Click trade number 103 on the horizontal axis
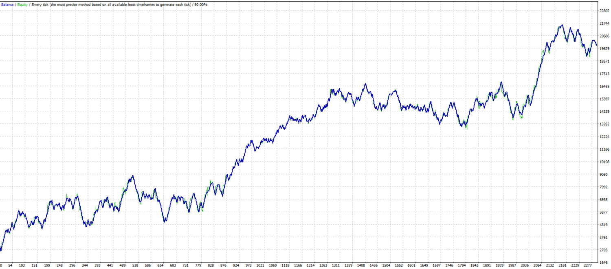 22,265
